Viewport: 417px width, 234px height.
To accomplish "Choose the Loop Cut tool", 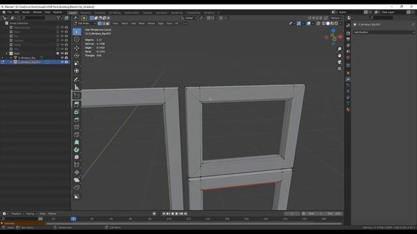I will [x=77, y=127].
